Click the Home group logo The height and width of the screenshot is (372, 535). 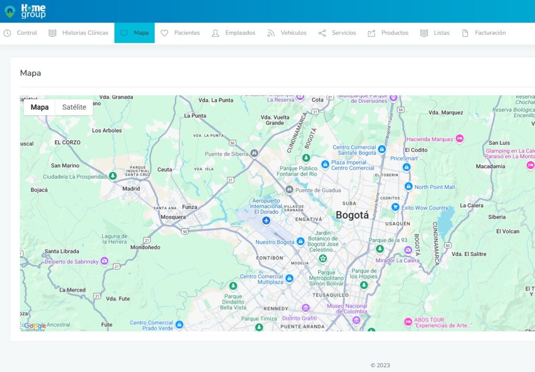coord(25,11)
